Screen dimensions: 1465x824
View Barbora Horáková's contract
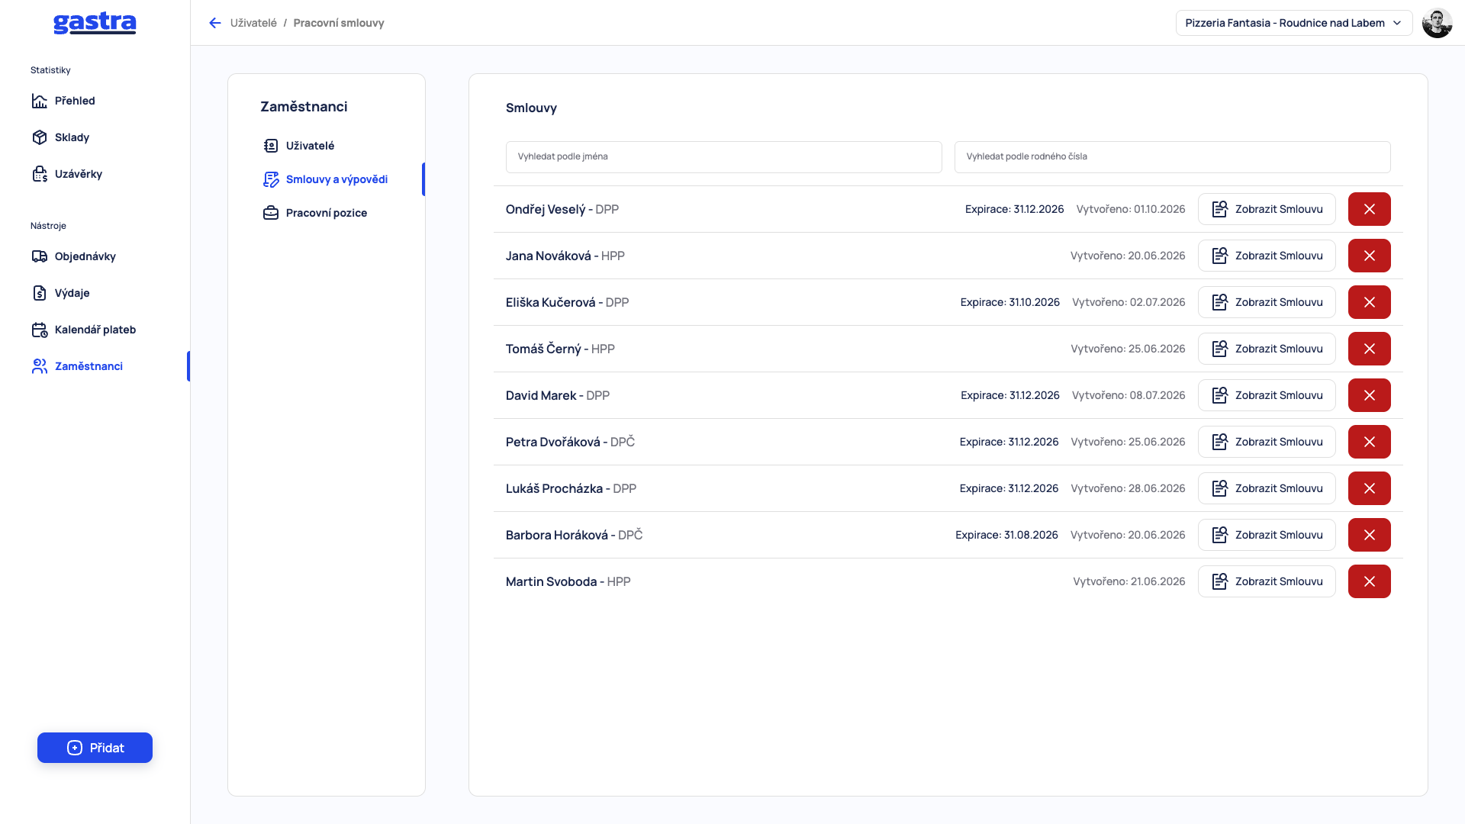coord(1267,535)
